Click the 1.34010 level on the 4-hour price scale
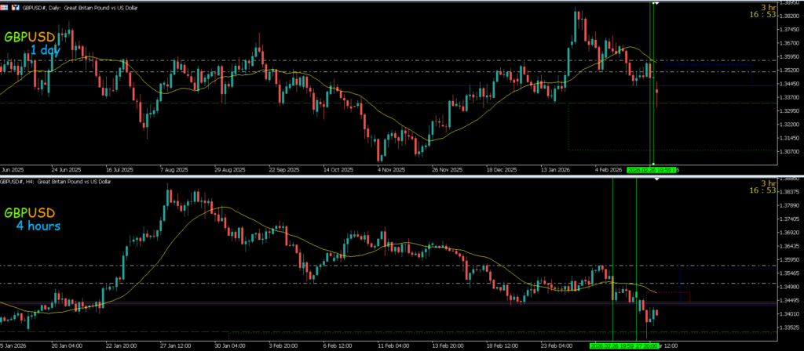Viewport: 804px width, 351px height. click(x=777, y=314)
